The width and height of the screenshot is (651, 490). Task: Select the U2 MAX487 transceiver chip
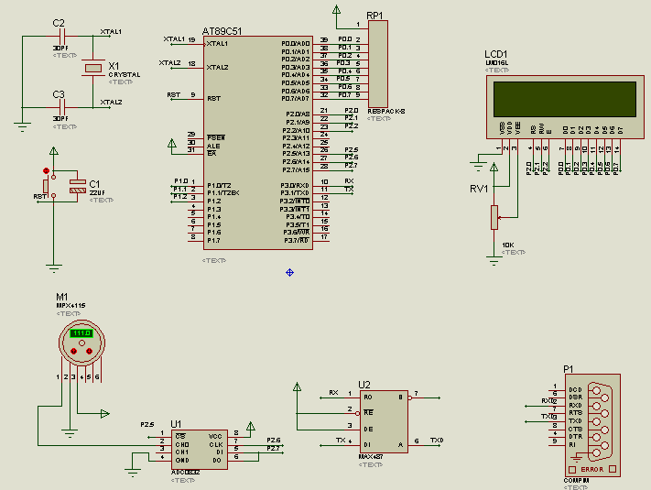coord(384,421)
